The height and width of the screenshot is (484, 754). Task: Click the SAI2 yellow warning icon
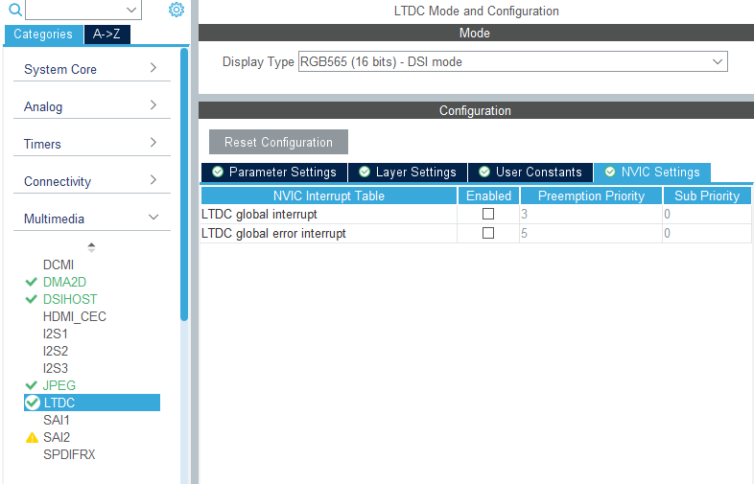tap(32, 437)
